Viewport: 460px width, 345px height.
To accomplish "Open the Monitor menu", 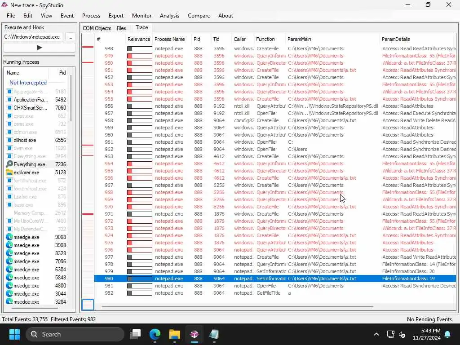I will coord(142,16).
